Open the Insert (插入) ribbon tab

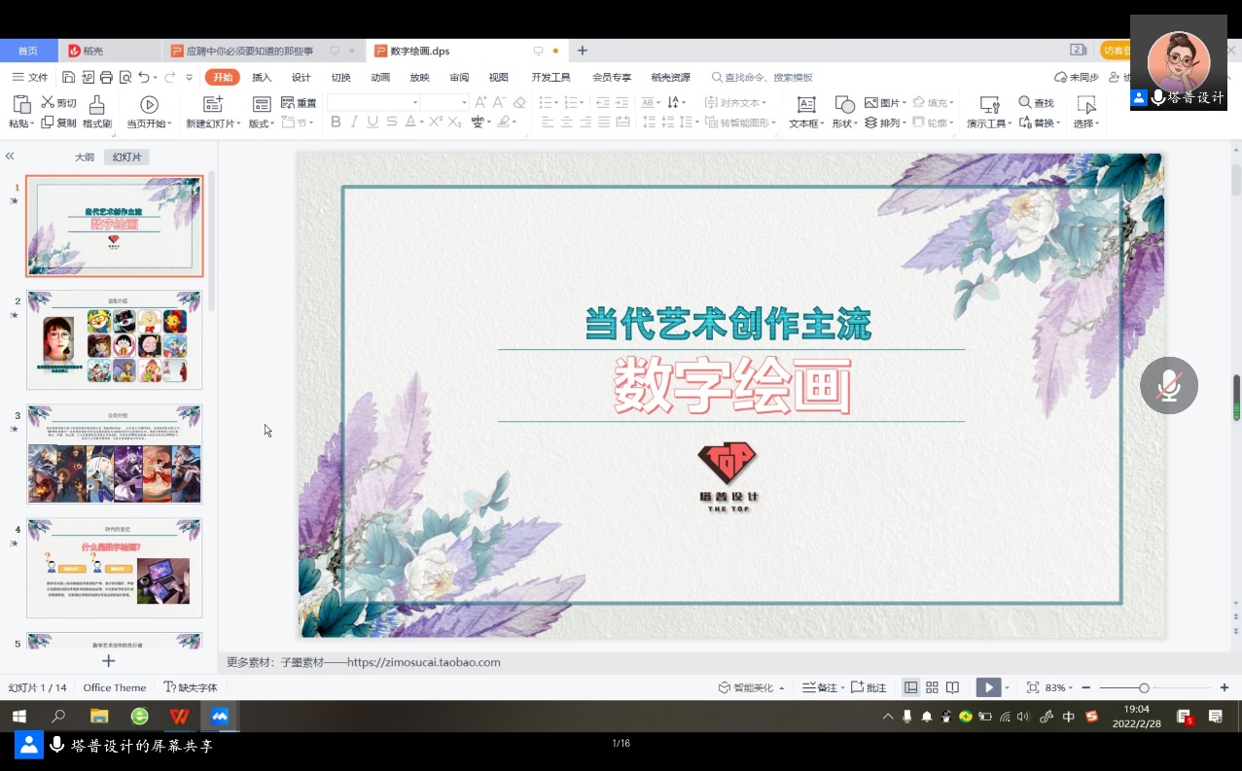[x=262, y=77]
